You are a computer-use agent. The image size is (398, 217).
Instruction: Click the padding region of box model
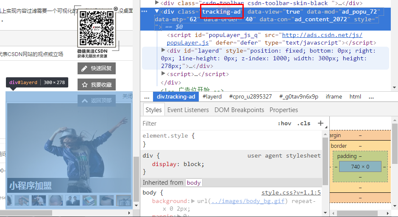(x=360, y=156)
